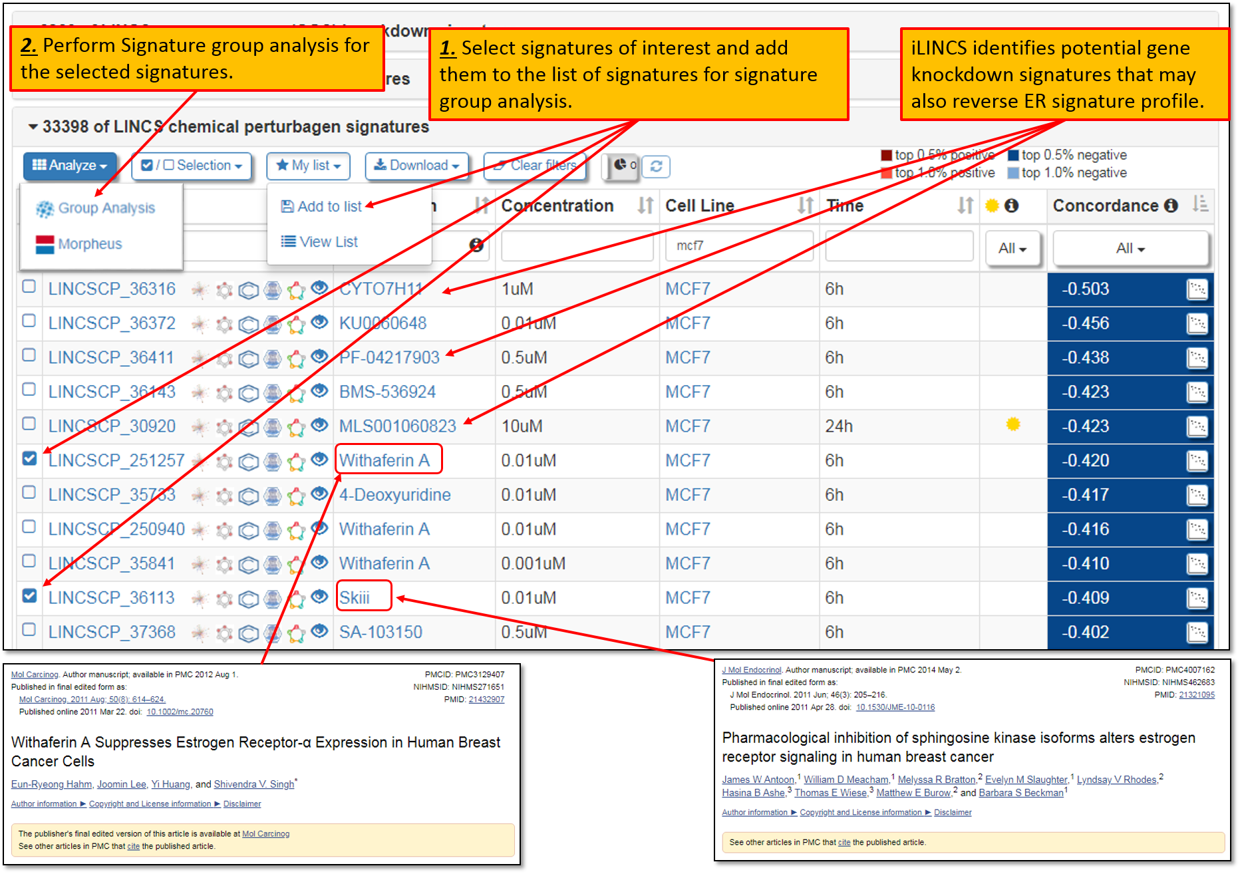The height and width of the screenshot is (874, 1240).
Task: Open scatter plot icon for -0.402 concordance row
Action: tap(1197, 633)
